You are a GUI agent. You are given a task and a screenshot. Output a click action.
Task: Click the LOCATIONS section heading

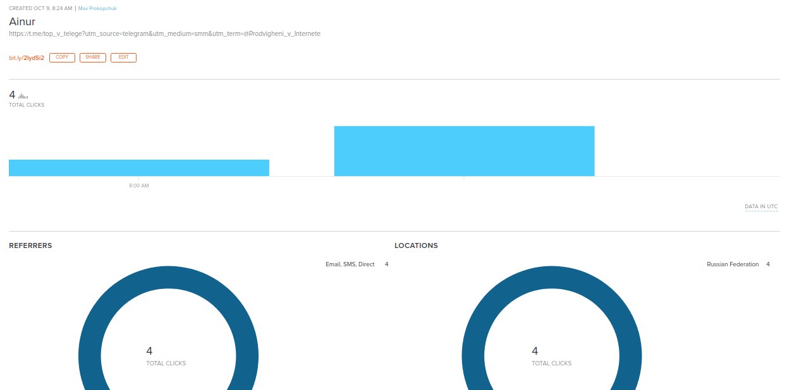click(416, 245)
